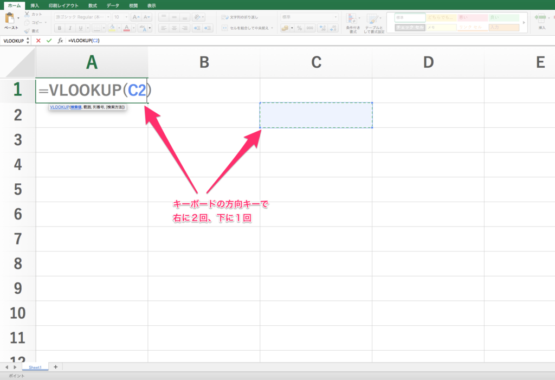Open the borders dropdown arrow
This screenshot has height=380, width=555.
point(104,28)
